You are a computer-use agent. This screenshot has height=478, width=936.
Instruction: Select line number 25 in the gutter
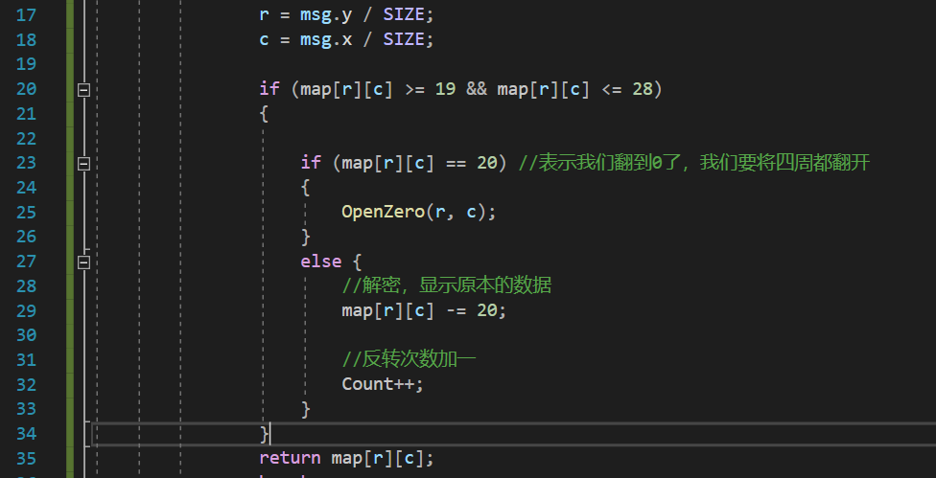coord(26,212)
